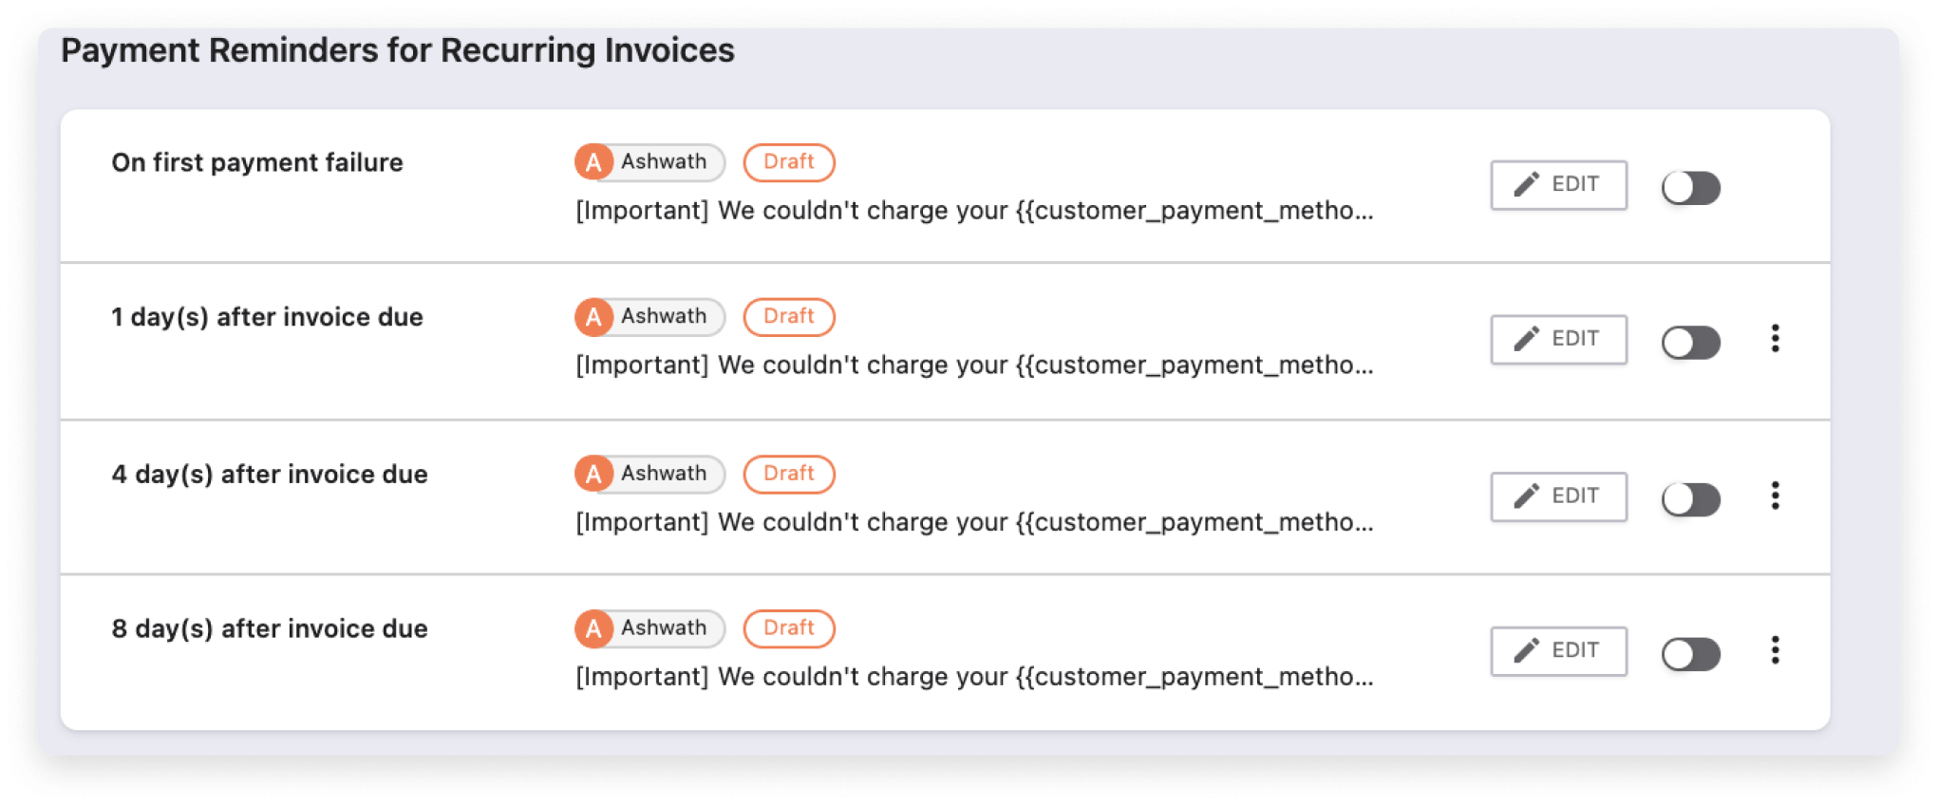Click Ashwath avatar in 8 day(s) after row

pos(594,628)
